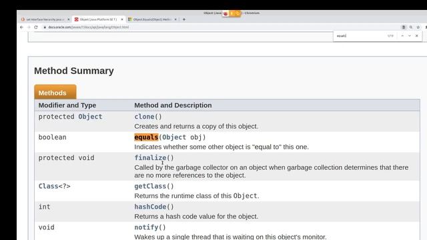
Task: Click 'Indicates whether some other object' text
Action: (x=222, y=147)
